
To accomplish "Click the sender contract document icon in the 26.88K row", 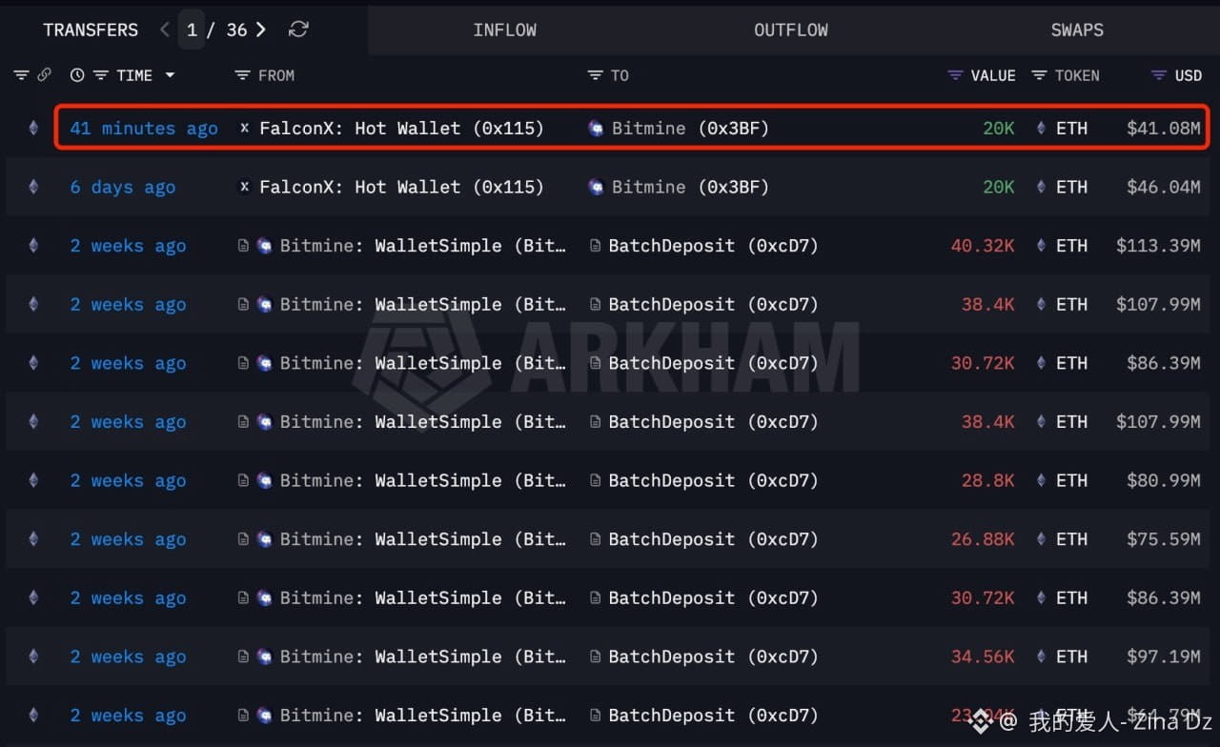I will 243,539.
